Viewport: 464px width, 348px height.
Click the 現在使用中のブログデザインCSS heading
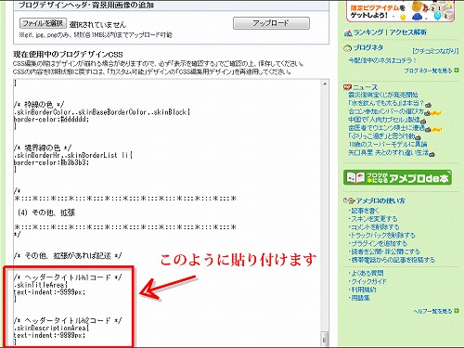pyautogui.click(x=68, y=55)
